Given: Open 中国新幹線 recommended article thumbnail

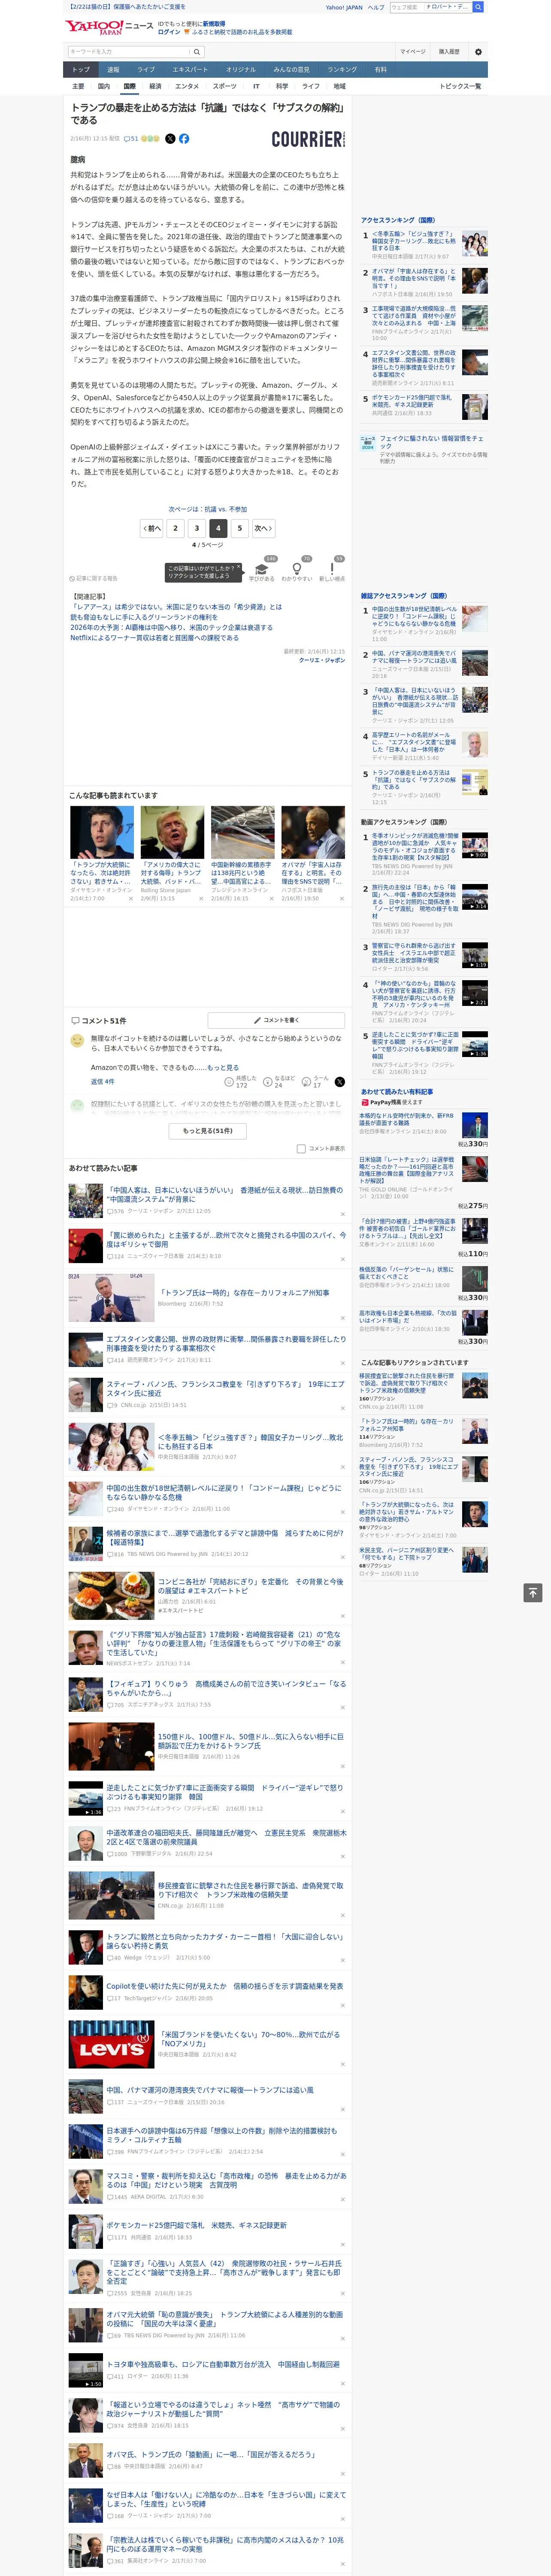Looking at the screenshot, I should (242, 833).
